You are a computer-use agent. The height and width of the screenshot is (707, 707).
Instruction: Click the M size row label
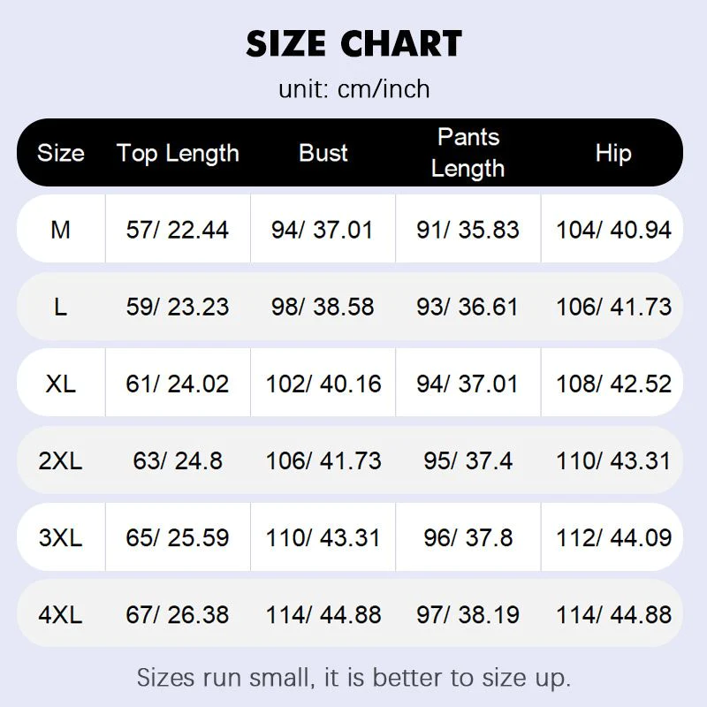pyautogui.click(x=60, y=230)
